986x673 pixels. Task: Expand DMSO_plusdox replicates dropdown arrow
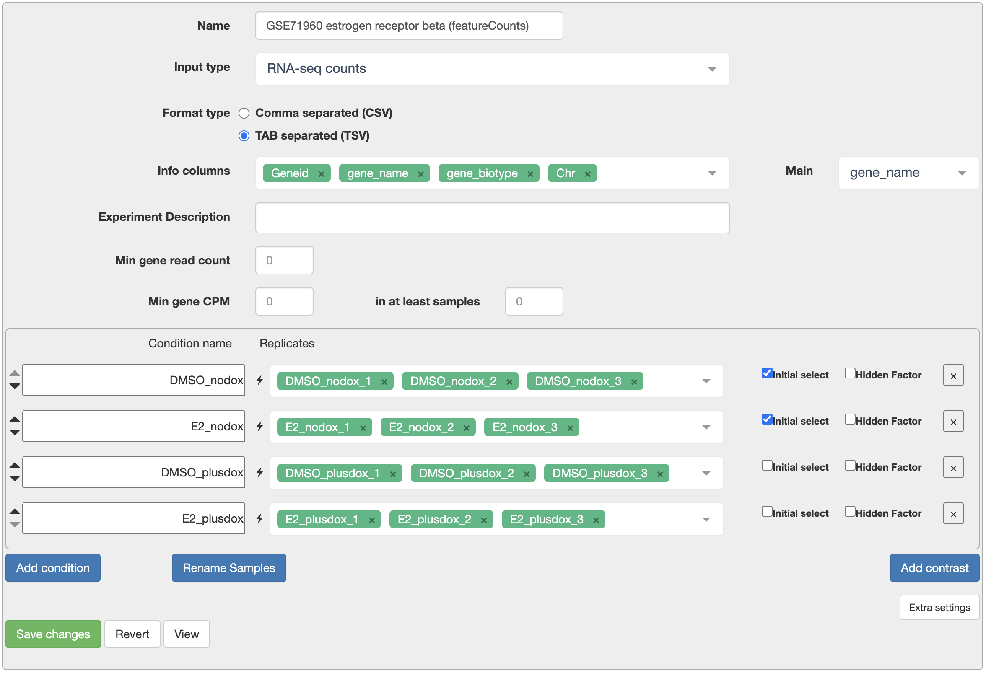(x=706, y=474)
